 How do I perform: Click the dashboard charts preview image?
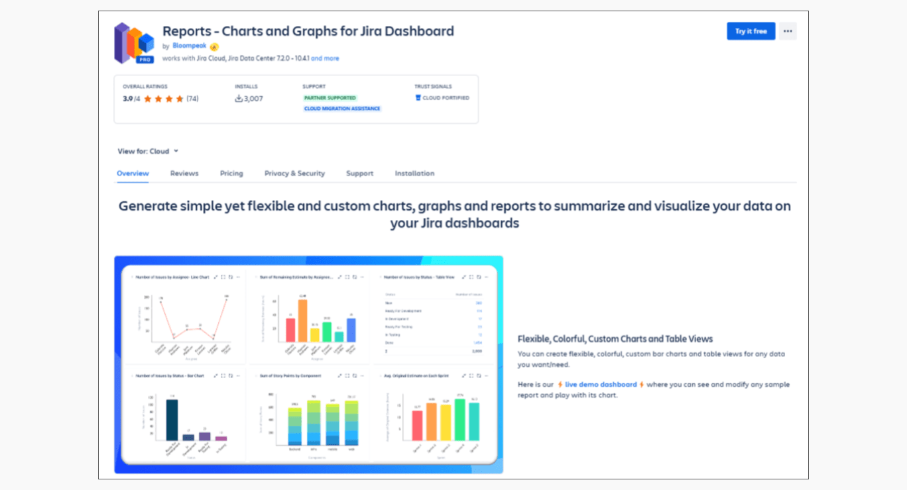(308, 365)
